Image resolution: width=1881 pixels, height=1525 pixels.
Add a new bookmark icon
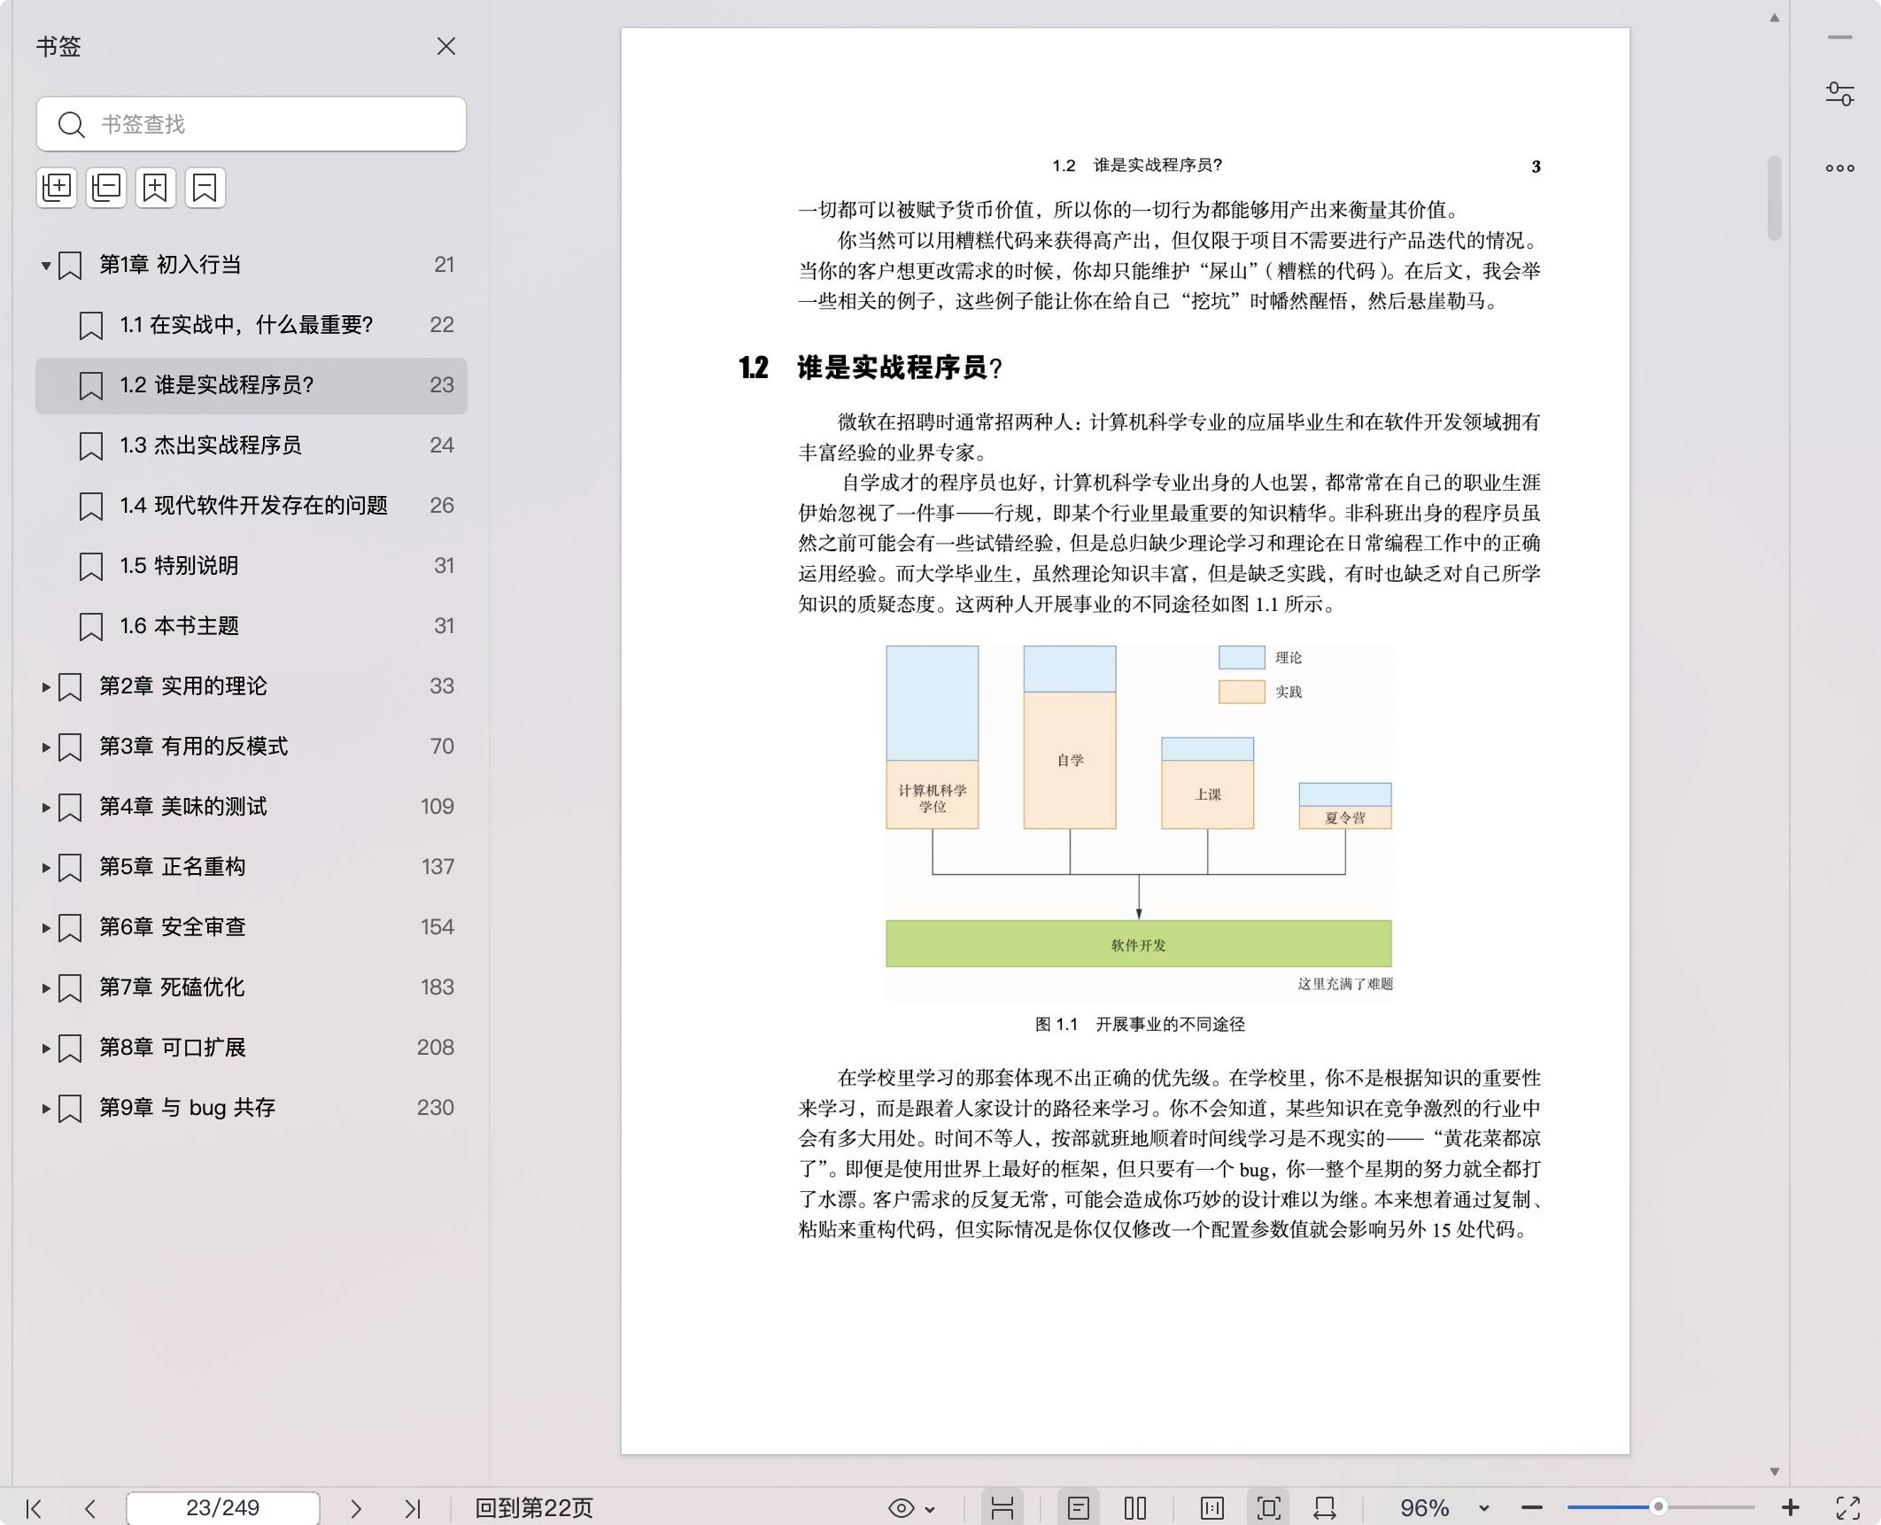[156, 188]
